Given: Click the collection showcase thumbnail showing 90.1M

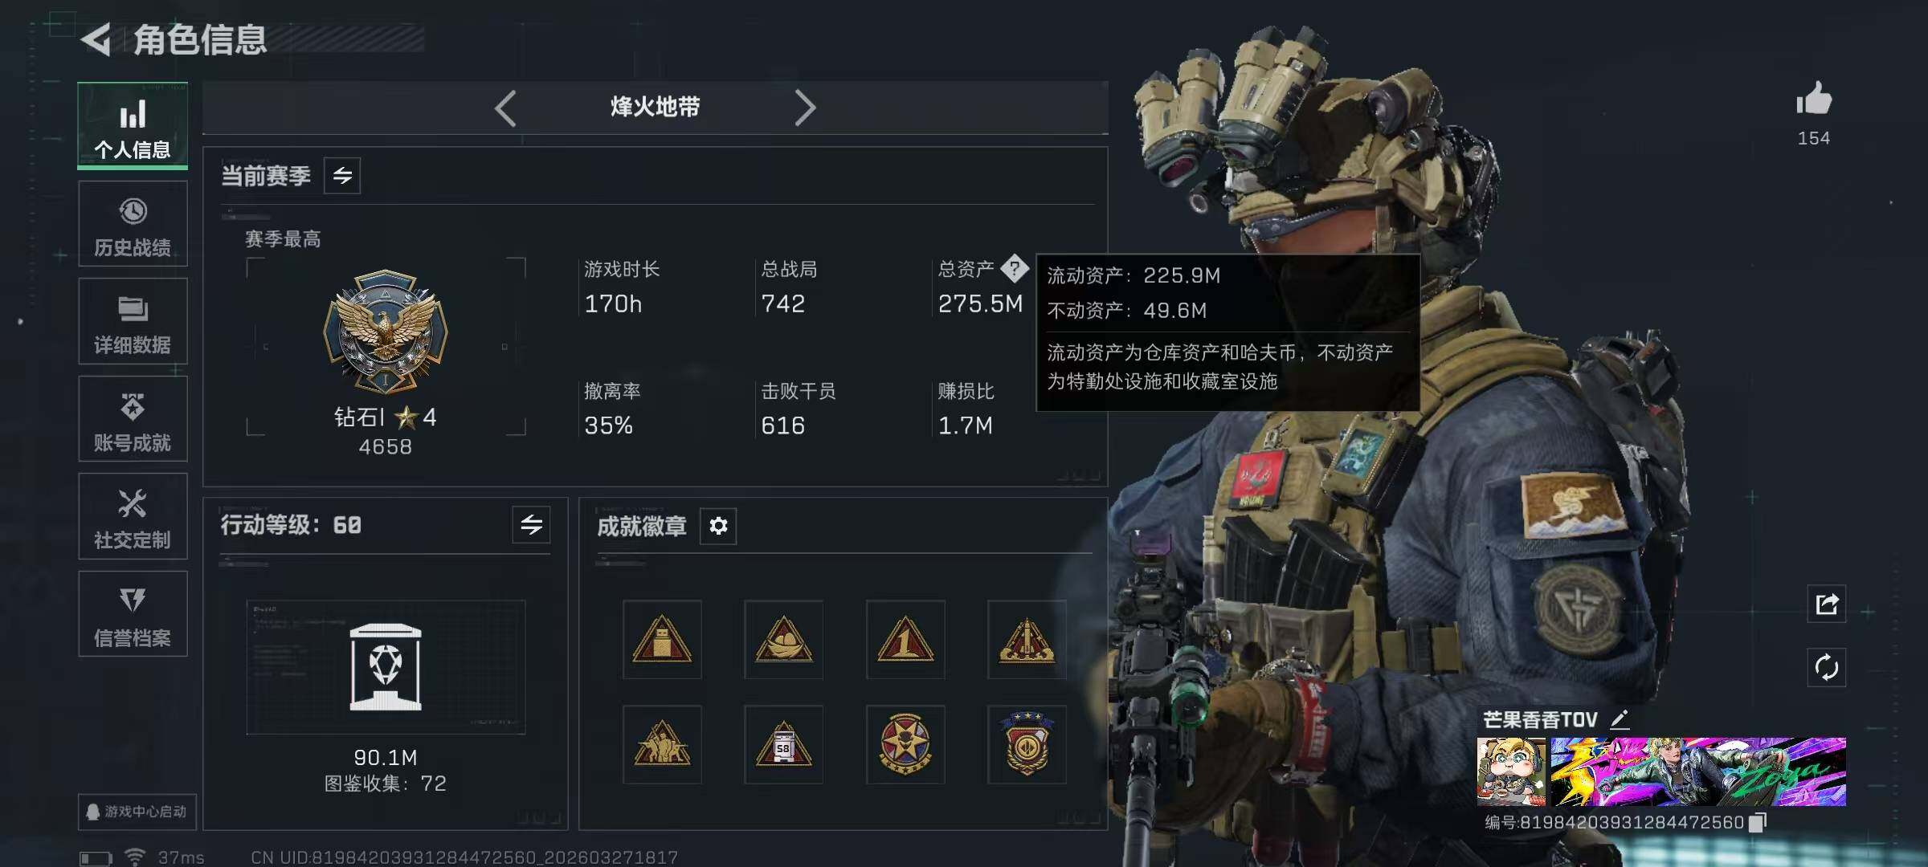Looking at the screenshot, I should [386, 667].
